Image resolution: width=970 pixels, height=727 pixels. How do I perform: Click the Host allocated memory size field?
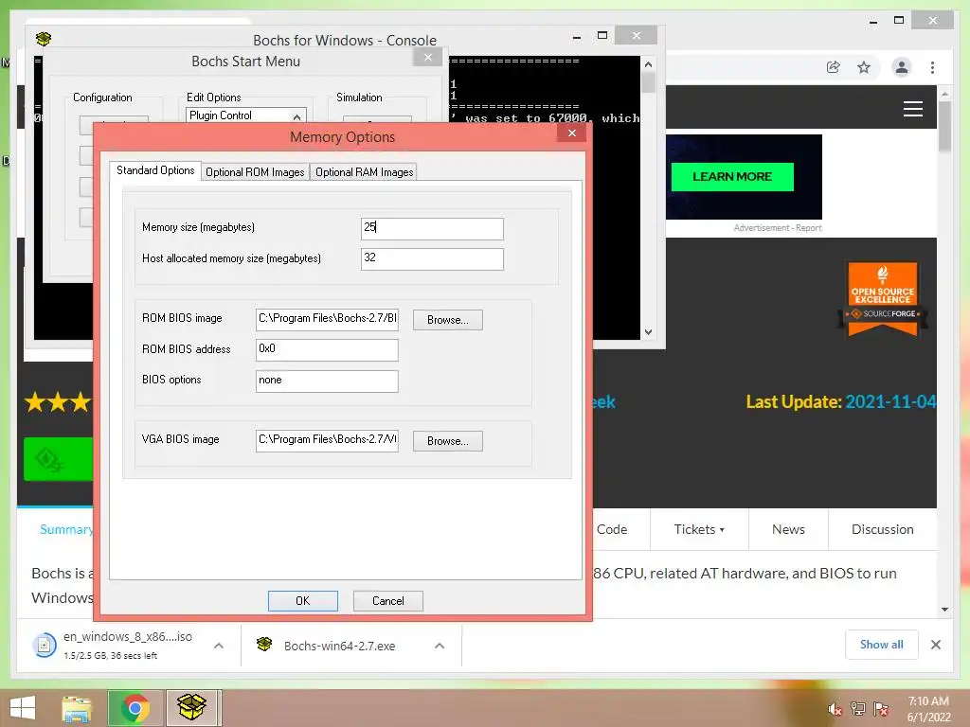click(432, 259)
